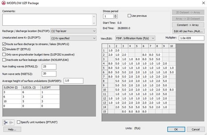
Task: Click the Comments box scroll up arrow
Action: coord(94,17)
